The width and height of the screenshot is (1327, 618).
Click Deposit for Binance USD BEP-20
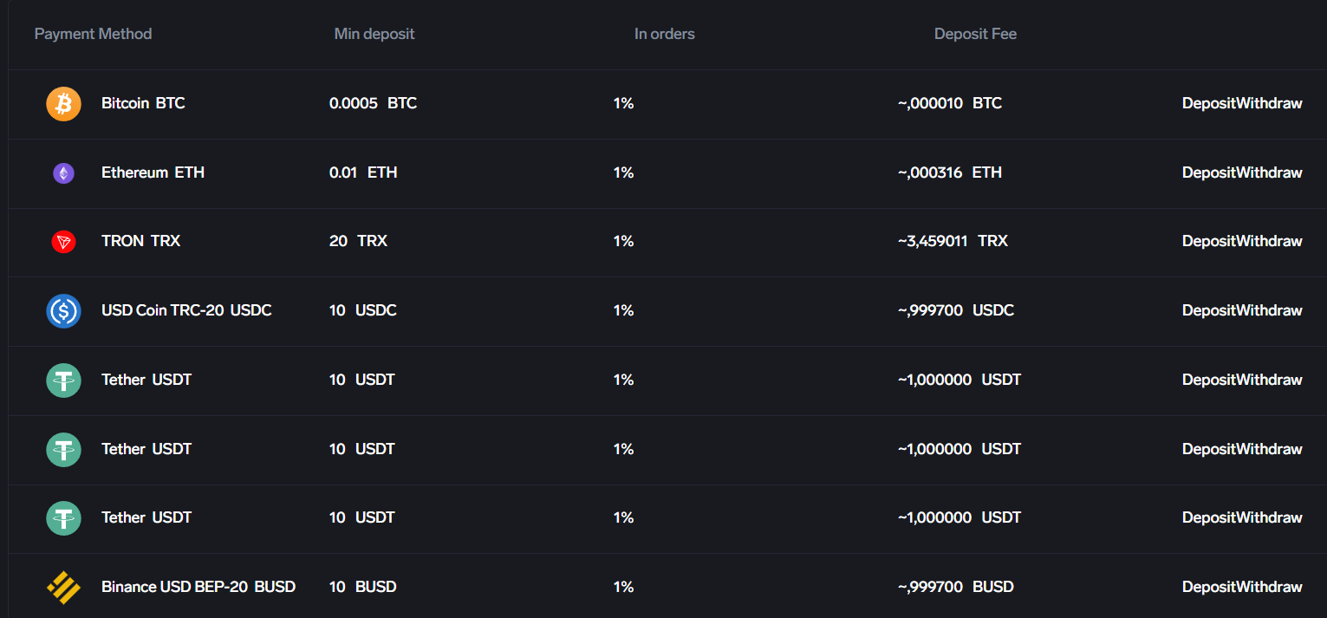[1208, 587]
